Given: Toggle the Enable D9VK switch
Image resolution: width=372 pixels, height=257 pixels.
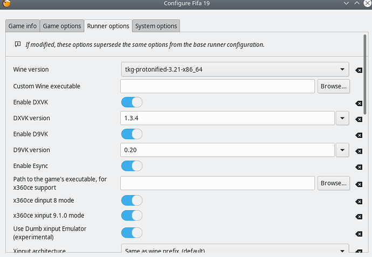Looking at the screenshot, I should pyautogui.click(x=132, y=134).
